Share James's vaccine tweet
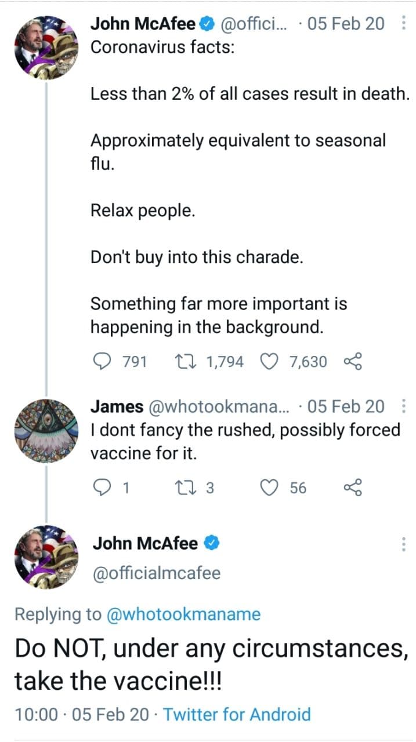Screen dimensions: 416x742 click(352, 488)
